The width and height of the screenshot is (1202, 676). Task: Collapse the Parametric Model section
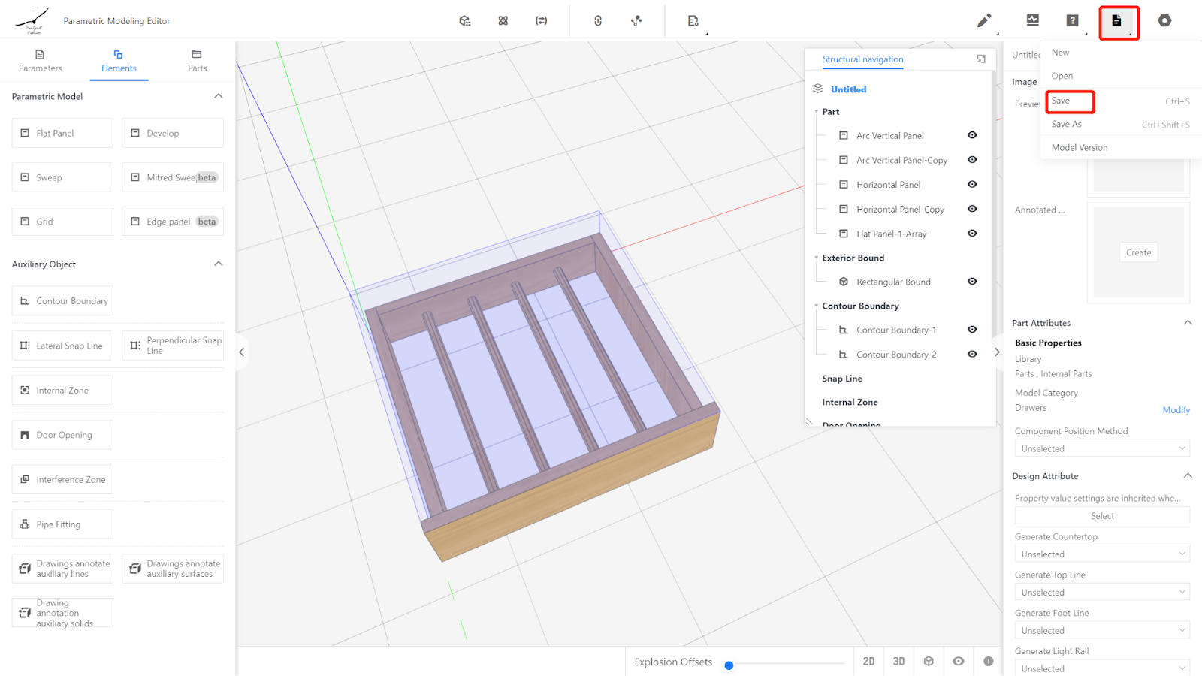pyautogui.click(x=219, y=96)
